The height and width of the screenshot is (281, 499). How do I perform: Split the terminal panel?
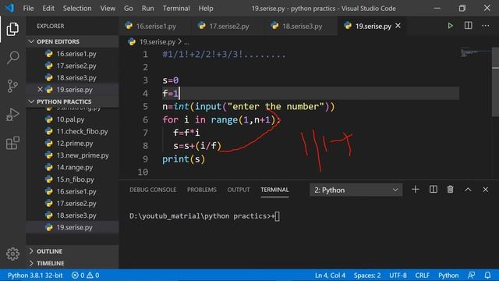click(434, 190)
